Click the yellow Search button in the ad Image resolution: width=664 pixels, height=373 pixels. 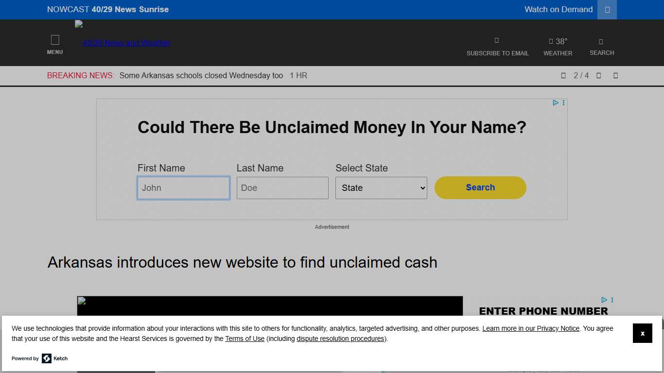[x=480, y=187]
